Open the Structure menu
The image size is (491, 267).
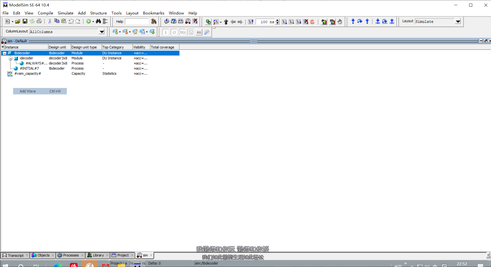pyautogui.click(x=98, y=13)
